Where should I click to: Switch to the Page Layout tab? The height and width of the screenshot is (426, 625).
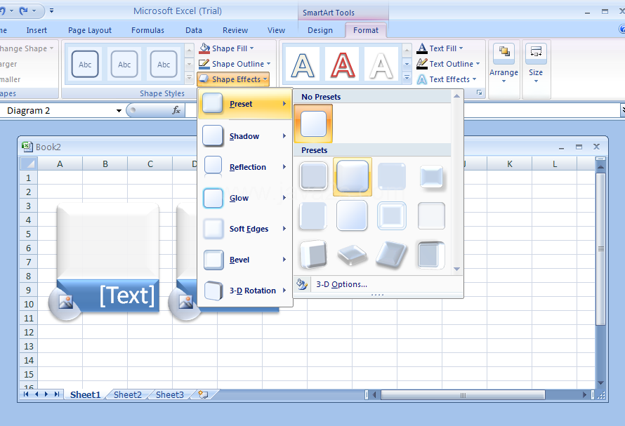tap(90, 30)
